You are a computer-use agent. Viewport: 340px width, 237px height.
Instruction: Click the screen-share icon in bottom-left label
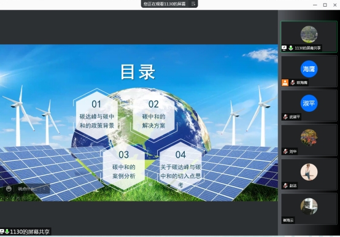(2, 231)
